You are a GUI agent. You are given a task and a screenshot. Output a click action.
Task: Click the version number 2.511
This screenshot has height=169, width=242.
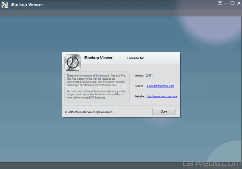tap(150, 75)
